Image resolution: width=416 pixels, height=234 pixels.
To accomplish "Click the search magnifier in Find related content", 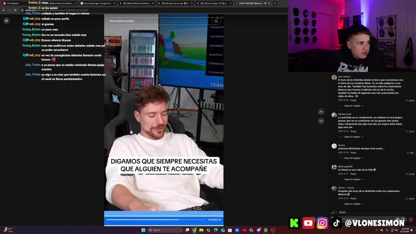I will [216, 21].
